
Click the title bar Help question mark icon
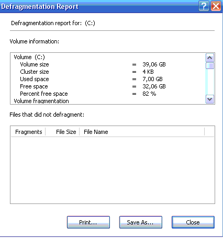pyautogui.click(x=204, y=6)
